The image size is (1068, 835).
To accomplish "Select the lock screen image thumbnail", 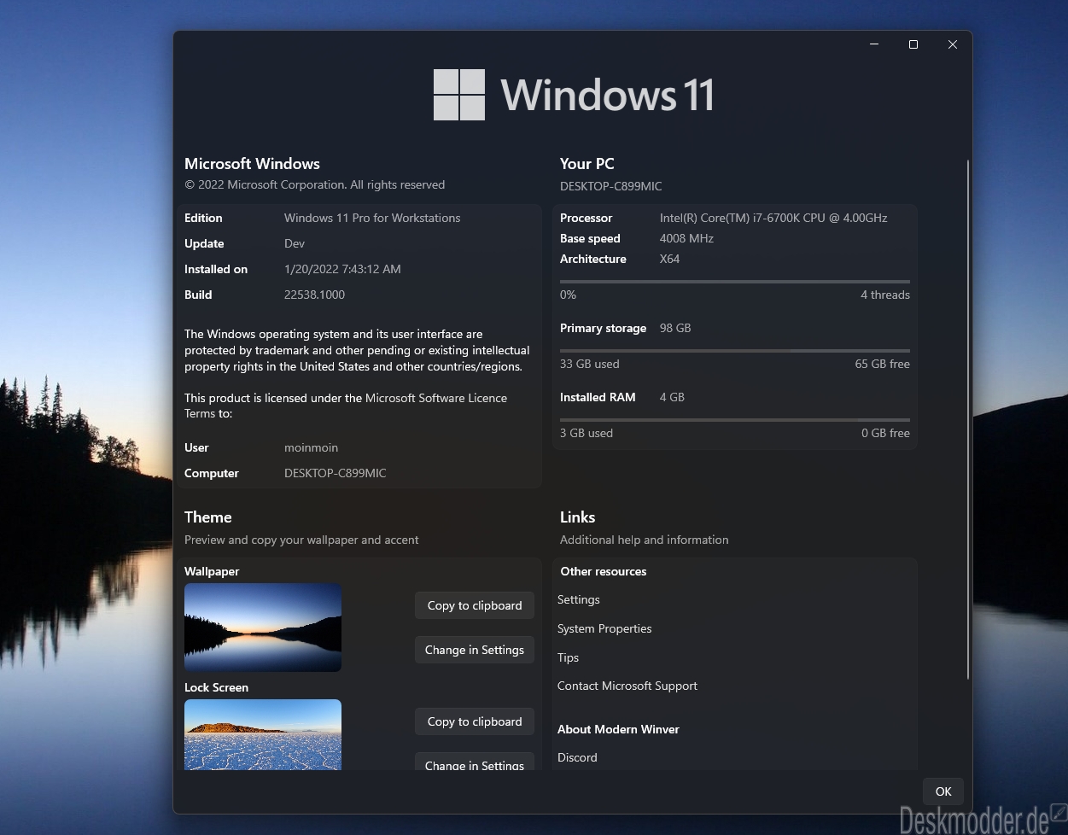I will tap(263, 735).
